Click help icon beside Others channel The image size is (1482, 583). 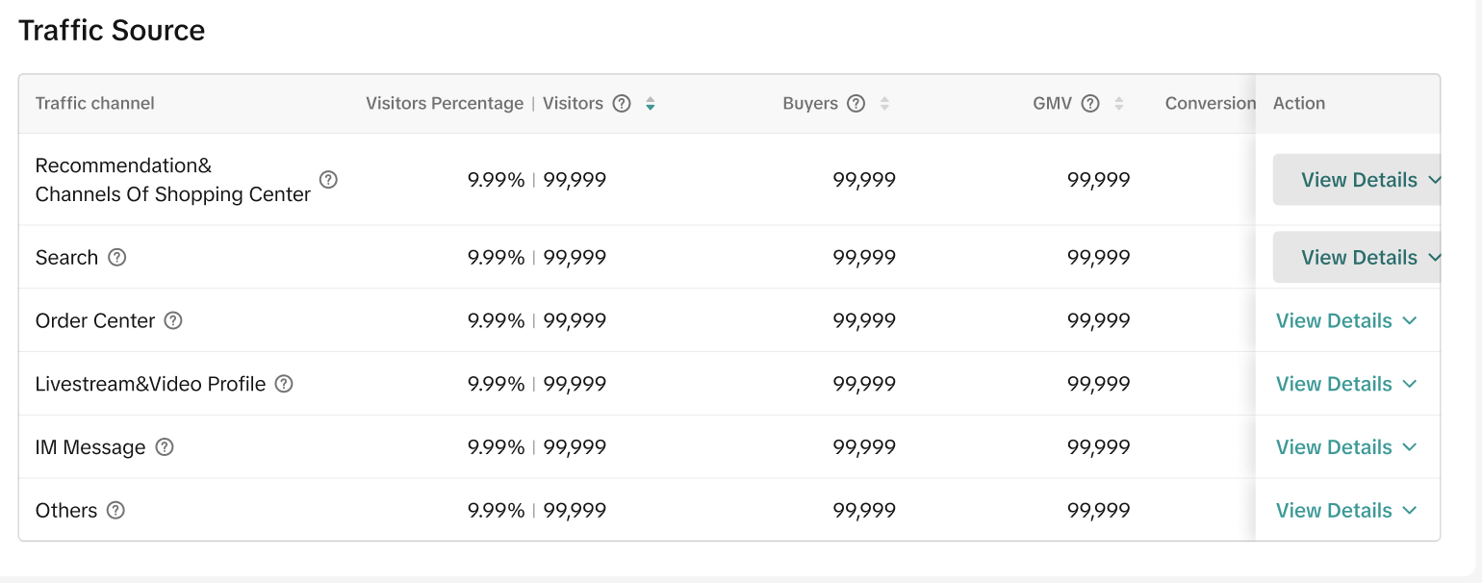pos(115,511)
